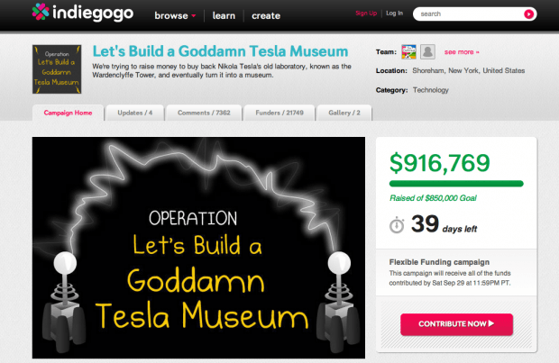Select the Campaign Home tab
This screenshot has height=363, width=559.
point(69,113)
